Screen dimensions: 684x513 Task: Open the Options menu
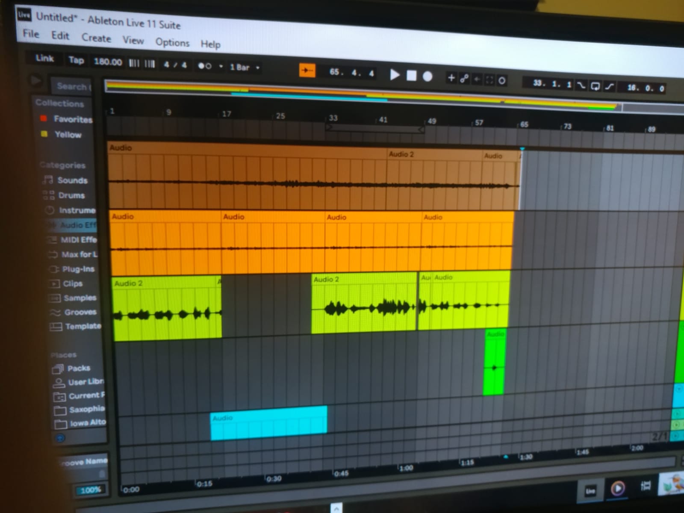pyautogui.click(x=172, y=42)
